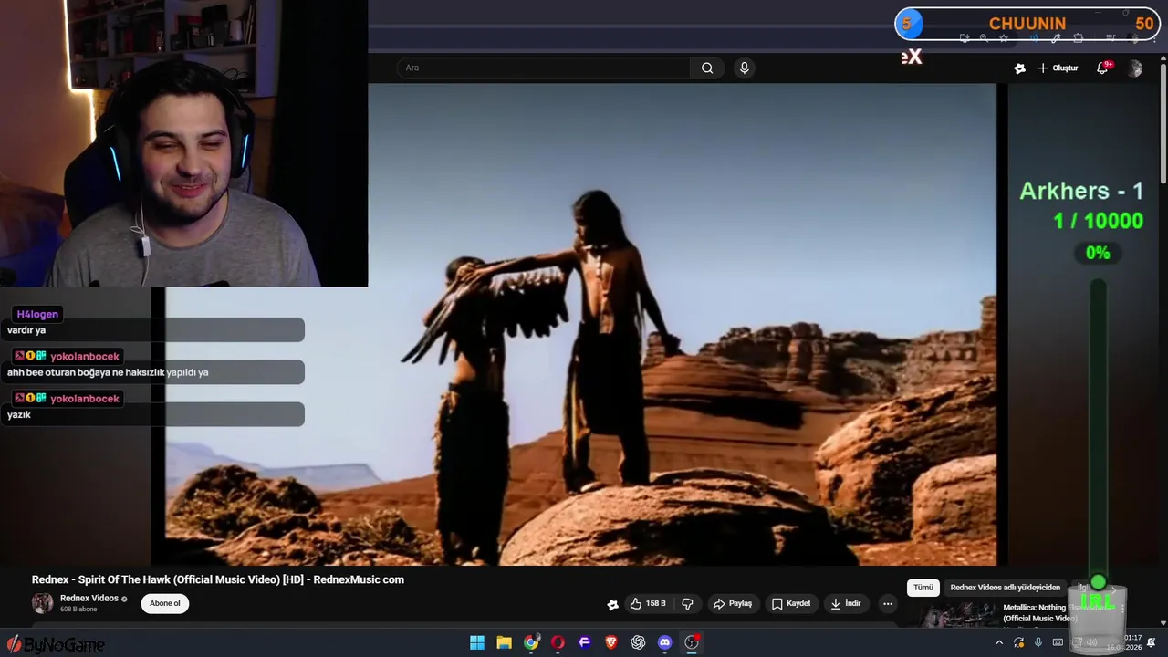Image resolution: width=1168 pixels, height=657 pixels.
Task: Open ChatGPT app from the taskbar
Action: (638, 642)
